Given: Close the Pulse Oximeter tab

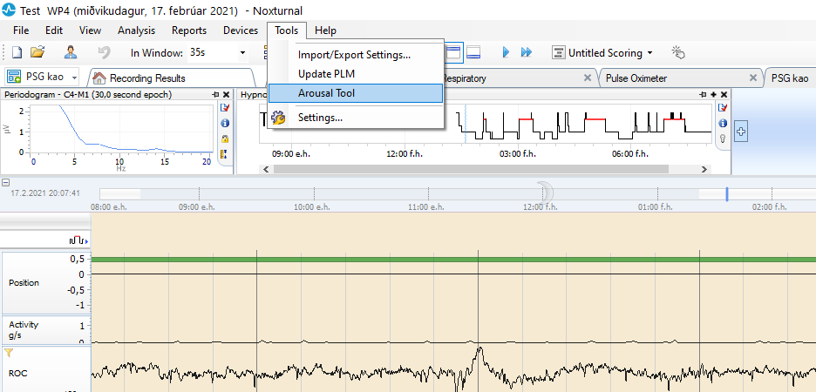Looking at the screenshot, I should [752, 78].
